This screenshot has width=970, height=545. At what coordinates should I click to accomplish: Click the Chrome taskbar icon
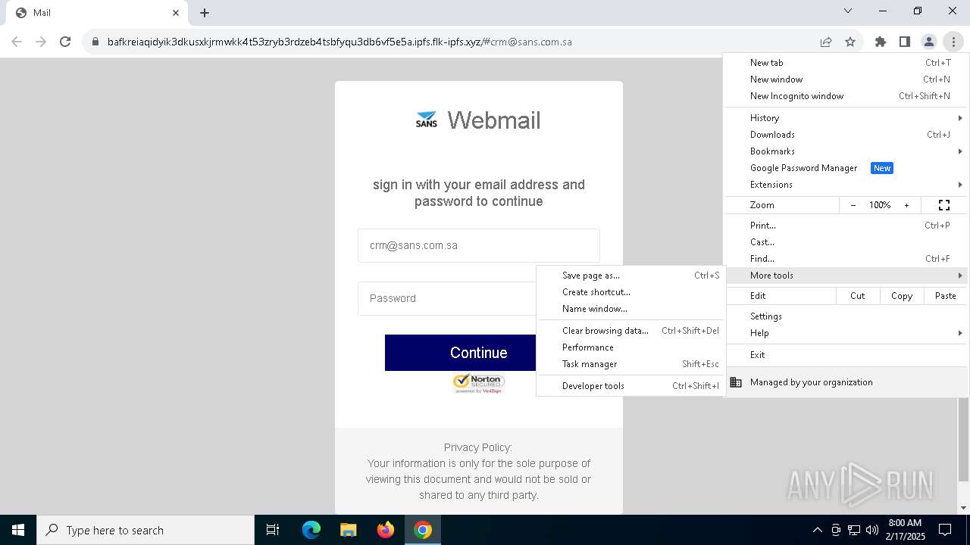(423, 530)
